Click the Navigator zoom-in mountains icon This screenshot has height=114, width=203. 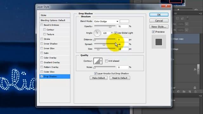pos(196,9)
